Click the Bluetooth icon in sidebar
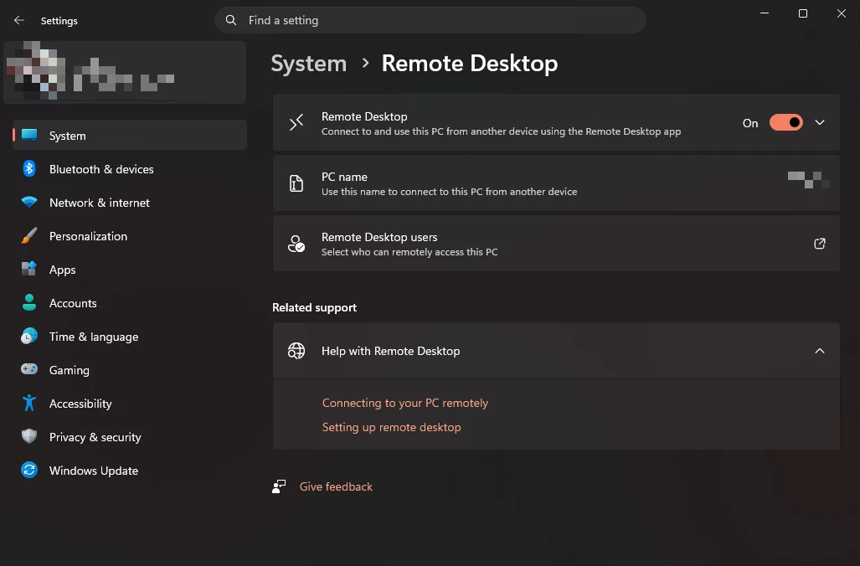Viewport: 860px width, 566px height. click(29, 168)
